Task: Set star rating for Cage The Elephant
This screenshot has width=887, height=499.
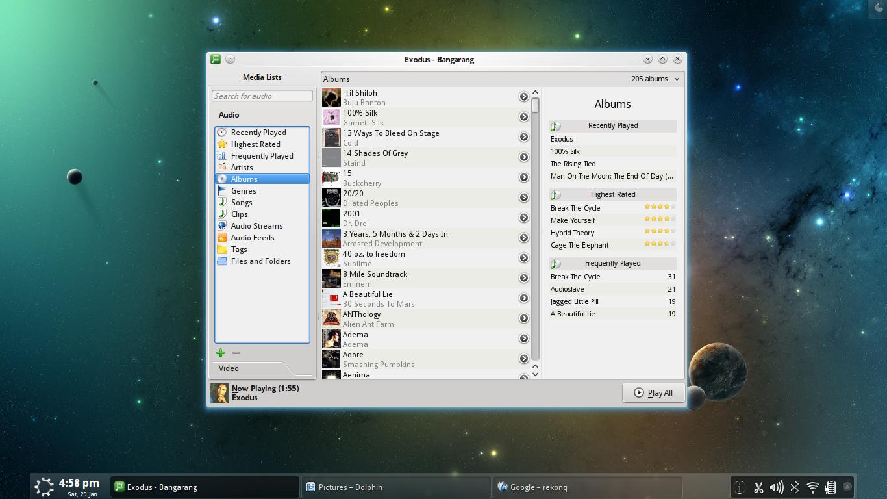Action: point(660,244)
